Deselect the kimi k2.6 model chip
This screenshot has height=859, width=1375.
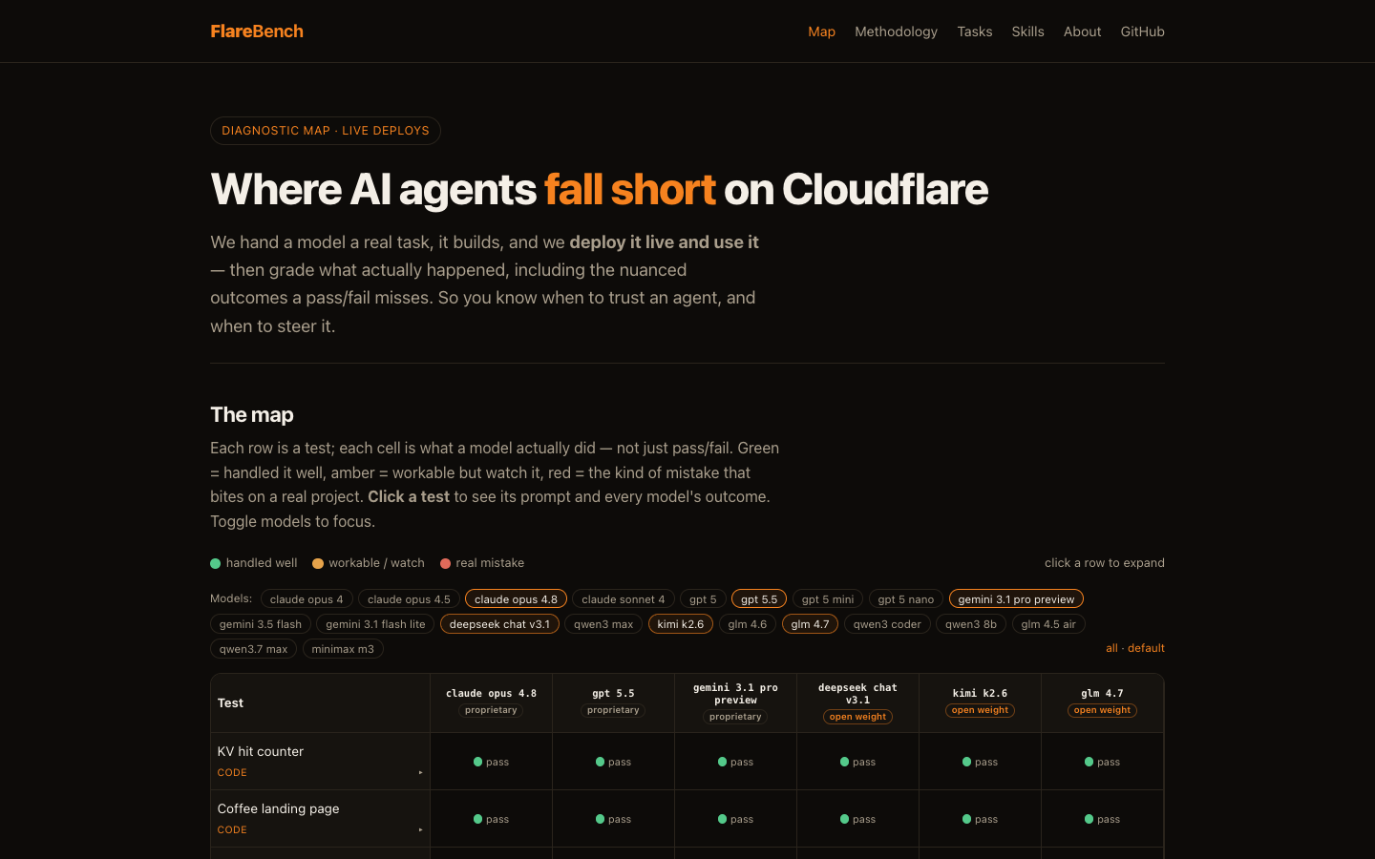point(681,624)
